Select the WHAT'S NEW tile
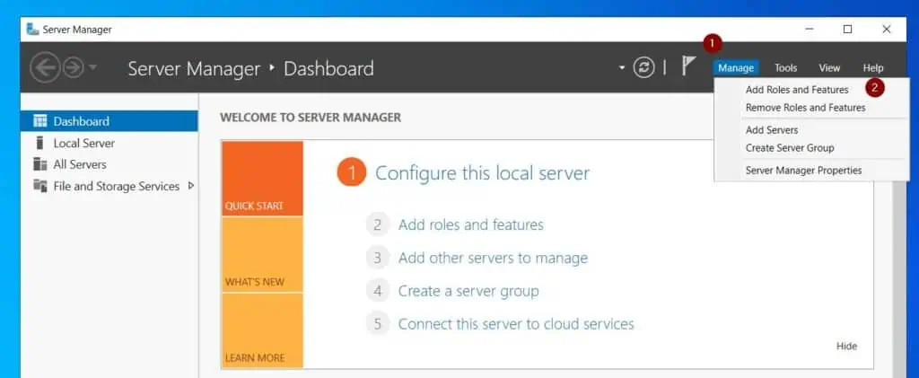The image size is (919, 378). coord(263,255)
